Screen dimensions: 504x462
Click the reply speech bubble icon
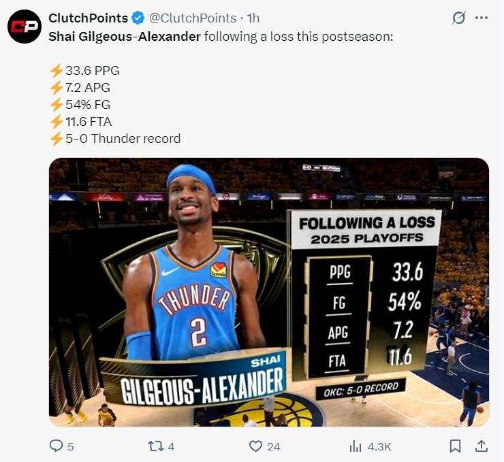[x=56, y=446]
